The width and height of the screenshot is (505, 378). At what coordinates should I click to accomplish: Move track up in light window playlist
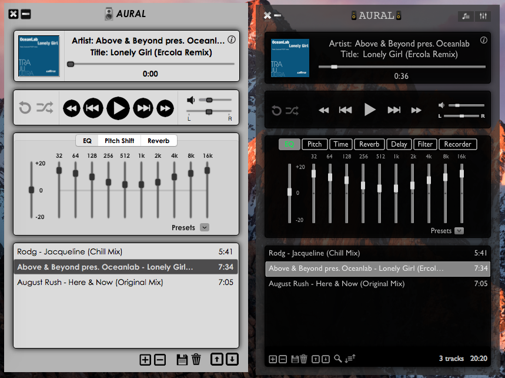(217, 359)
